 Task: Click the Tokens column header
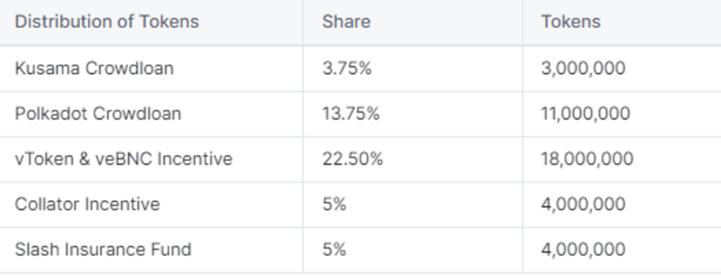pos(570,22)
